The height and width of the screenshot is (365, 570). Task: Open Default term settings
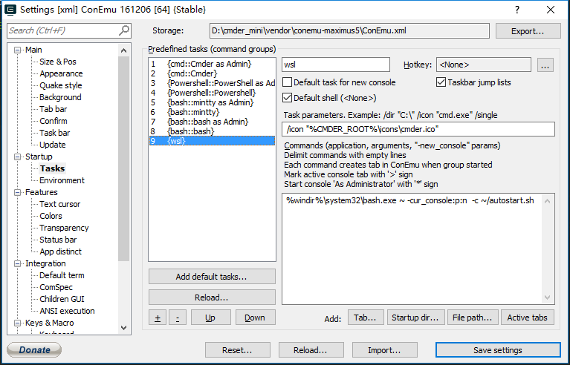pyautogui.click(x=62, y=275)
